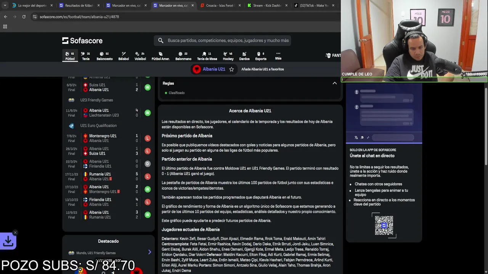This screenshot has height=274, width=488.
Task: Open the Albania U21 vs Liechtenstein U23 match
Action: (x=108, y=113)
